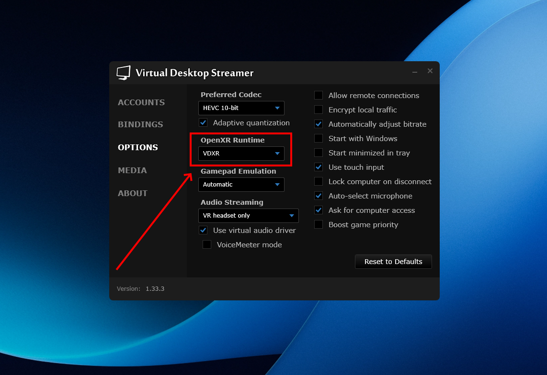The width and height of the screenshot is (547, 375).
Task: Go to the Media tab
Action: (132, 170)
